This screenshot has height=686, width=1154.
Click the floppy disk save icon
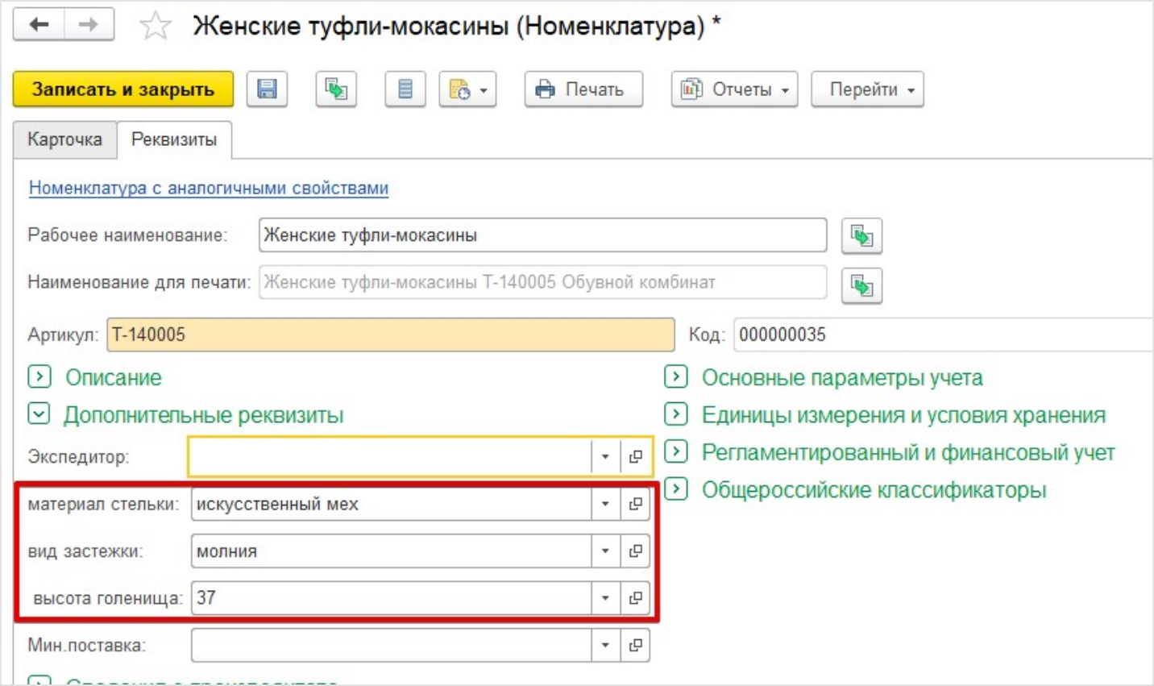[x=267, y=89]
